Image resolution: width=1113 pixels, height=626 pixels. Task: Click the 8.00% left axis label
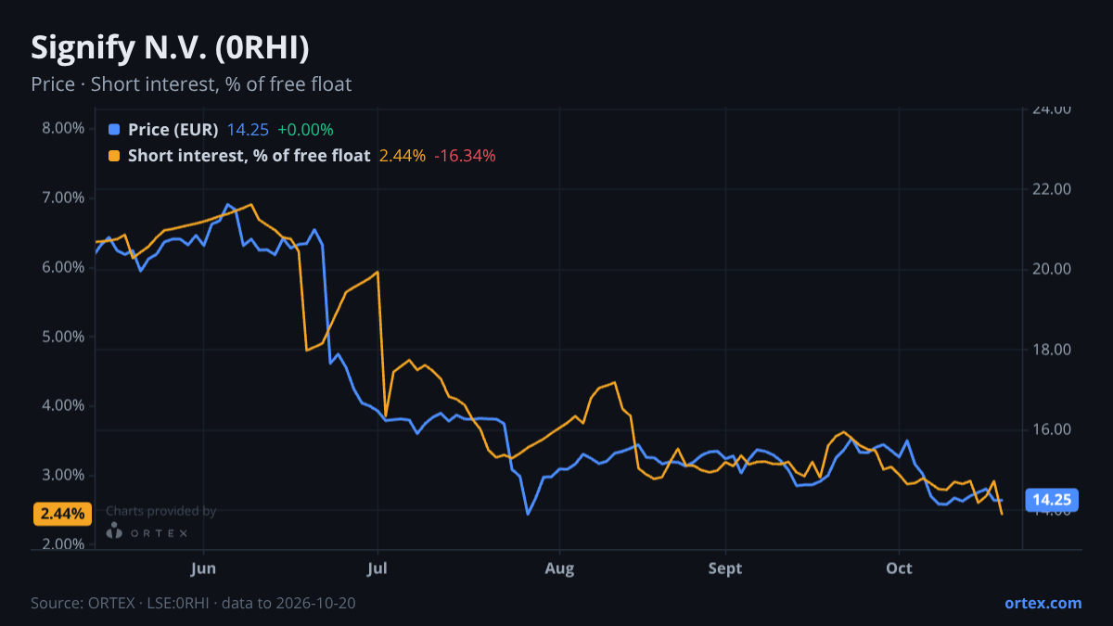click(x=63, y=128)
